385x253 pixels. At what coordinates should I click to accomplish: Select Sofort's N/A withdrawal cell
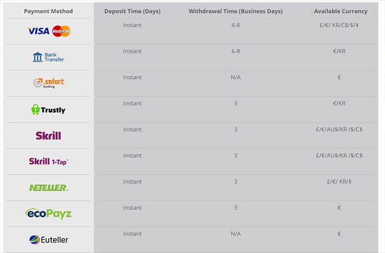236,77
